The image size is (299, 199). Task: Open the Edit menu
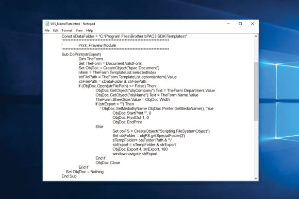56,30
